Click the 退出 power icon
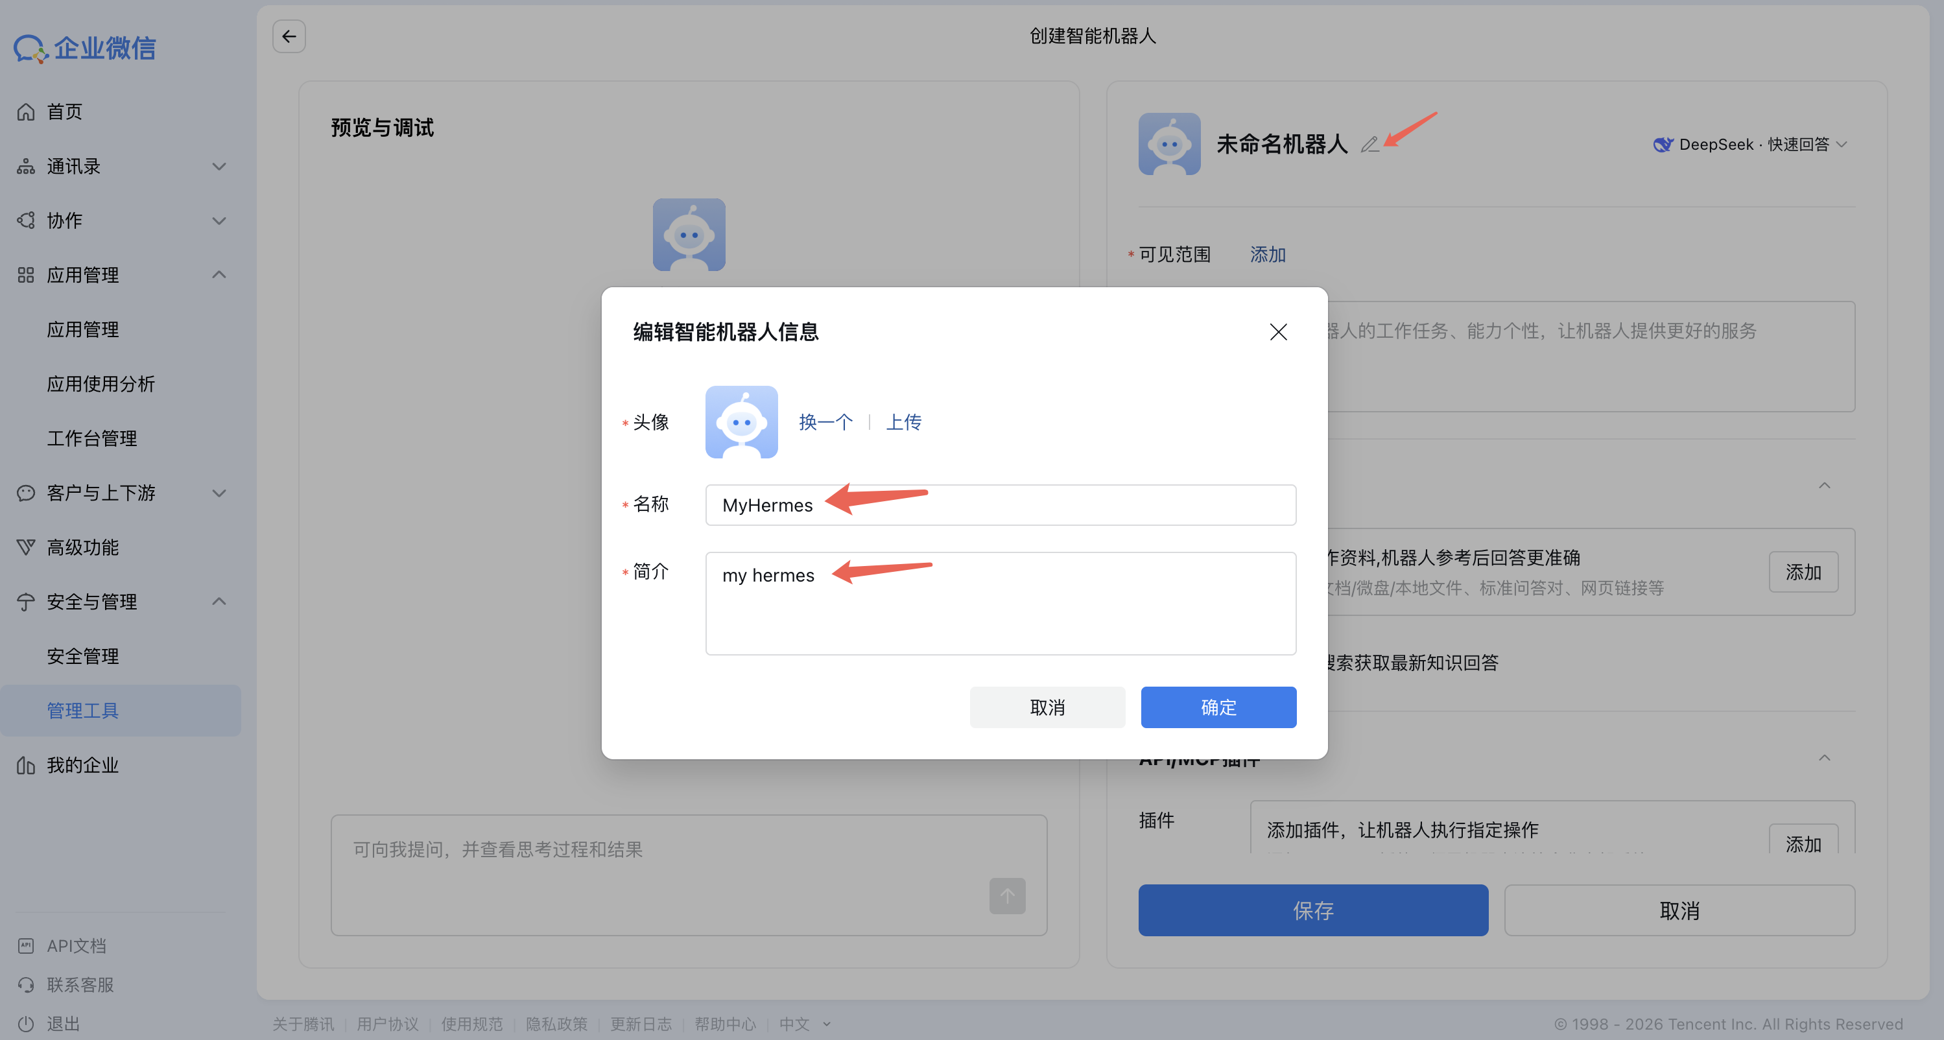 [x=26, y=1024]
